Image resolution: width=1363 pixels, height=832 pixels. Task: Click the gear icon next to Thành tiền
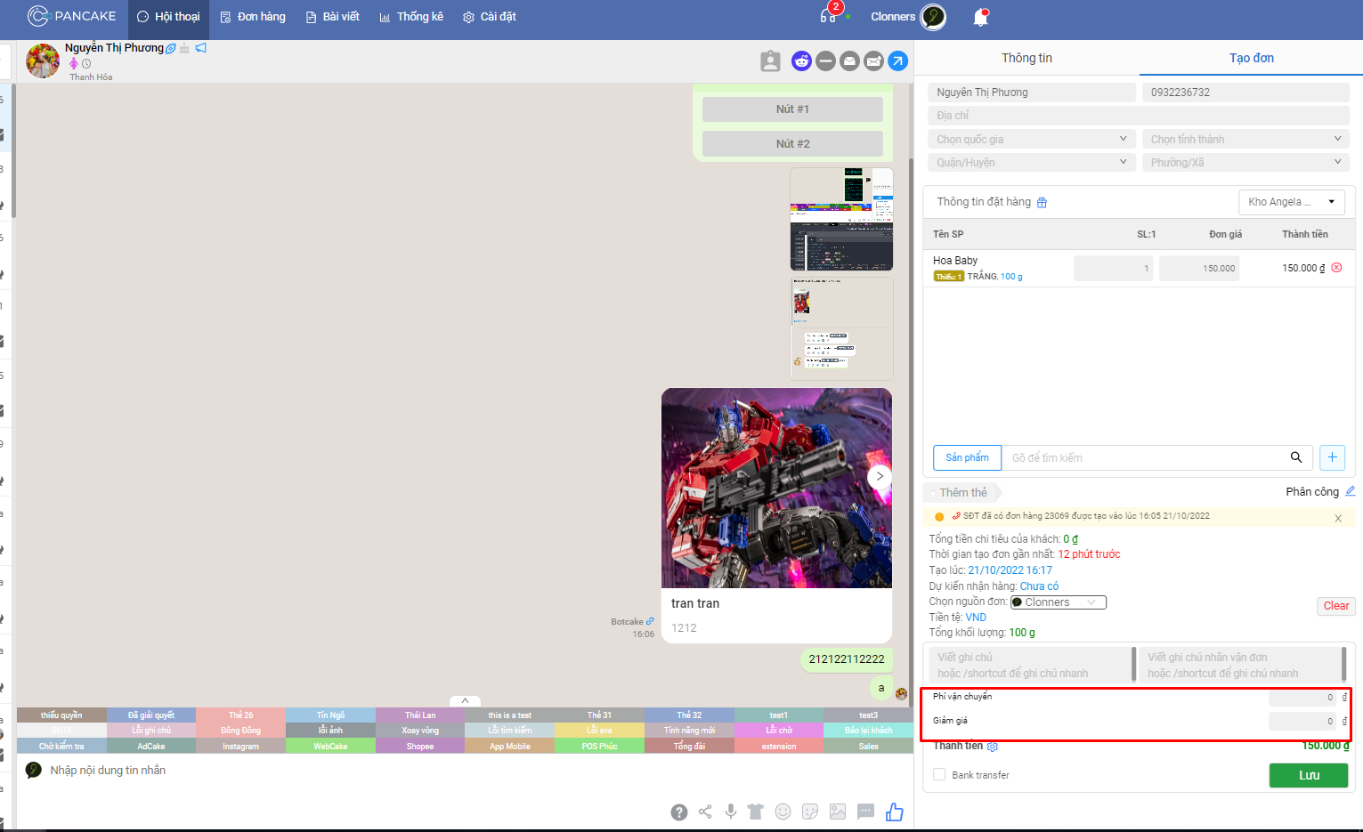click(x=993, y=747)
